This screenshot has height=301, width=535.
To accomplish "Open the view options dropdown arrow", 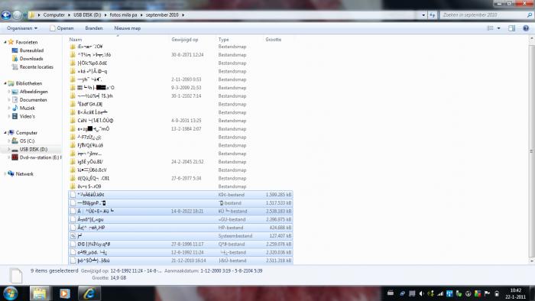I will [x=498, y=28].
